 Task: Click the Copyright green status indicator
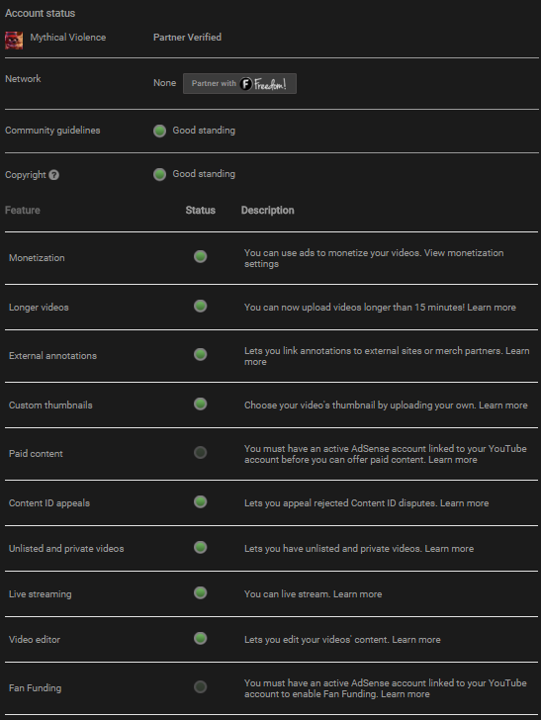coord(159,174)
